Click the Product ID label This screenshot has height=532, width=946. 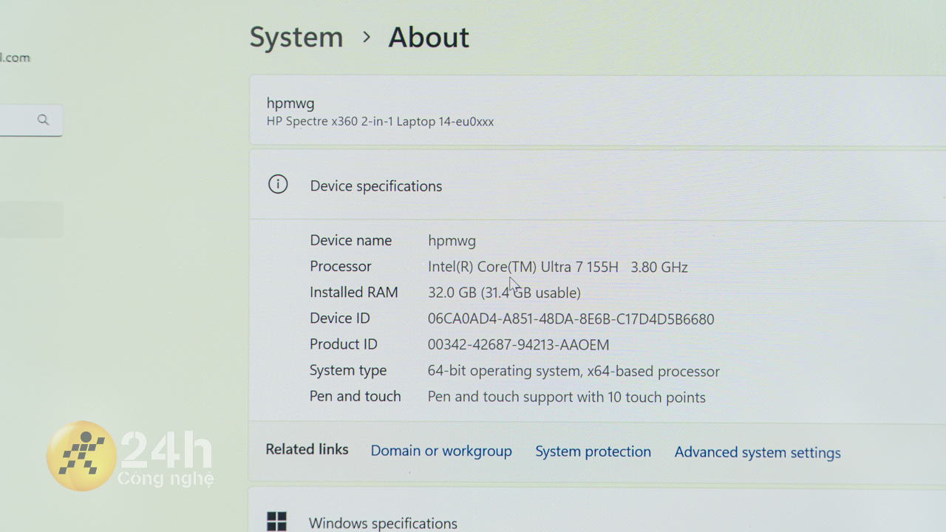tap(344, 344)
